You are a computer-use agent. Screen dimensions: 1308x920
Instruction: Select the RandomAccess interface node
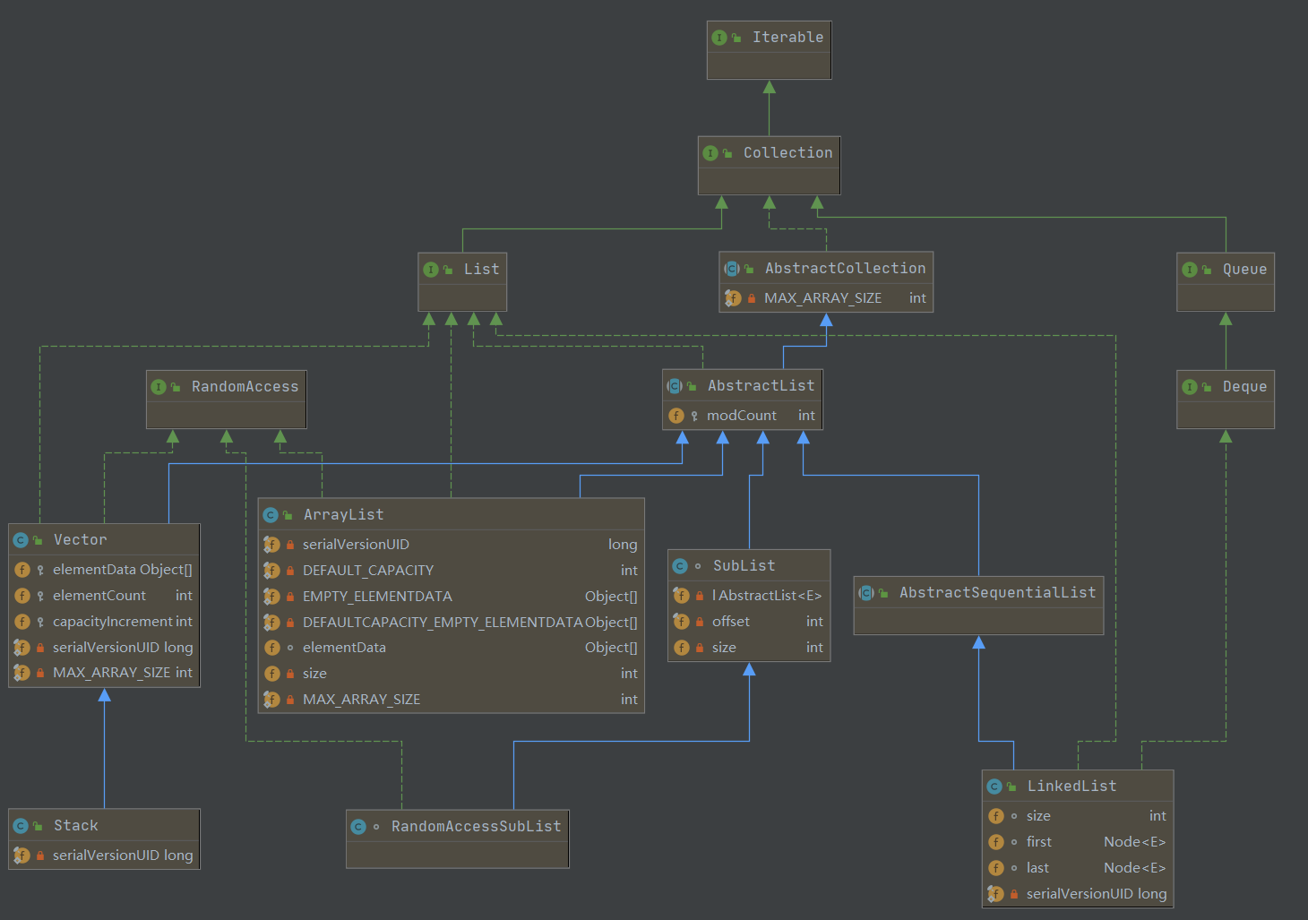coord(245,387)
